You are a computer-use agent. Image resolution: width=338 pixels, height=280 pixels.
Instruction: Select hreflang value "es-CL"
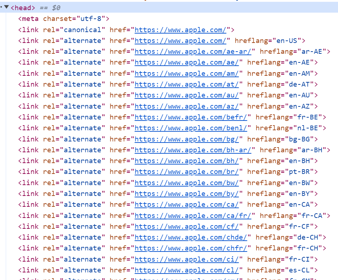pyautogui.click(x=299, y=270)
